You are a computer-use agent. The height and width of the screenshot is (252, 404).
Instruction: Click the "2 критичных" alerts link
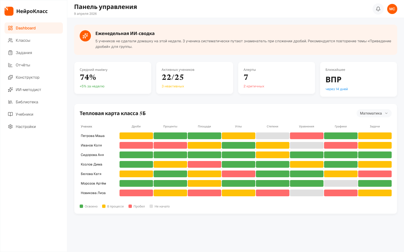pos(254,86)
